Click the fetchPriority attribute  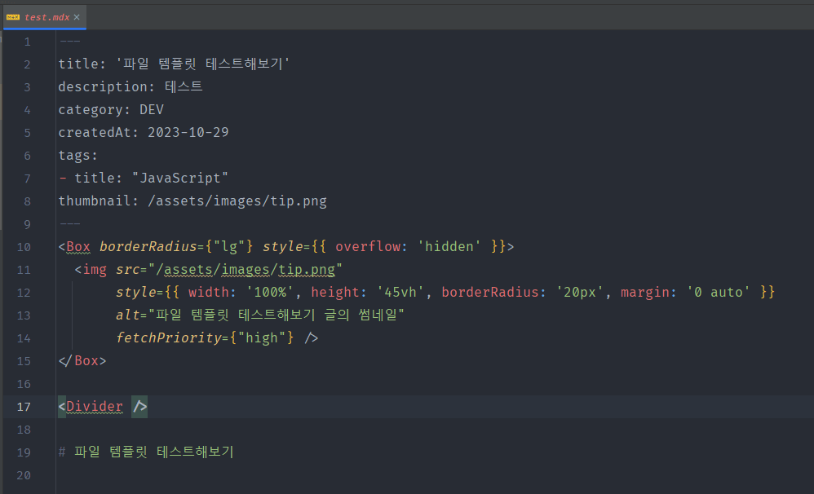[168, 337]
